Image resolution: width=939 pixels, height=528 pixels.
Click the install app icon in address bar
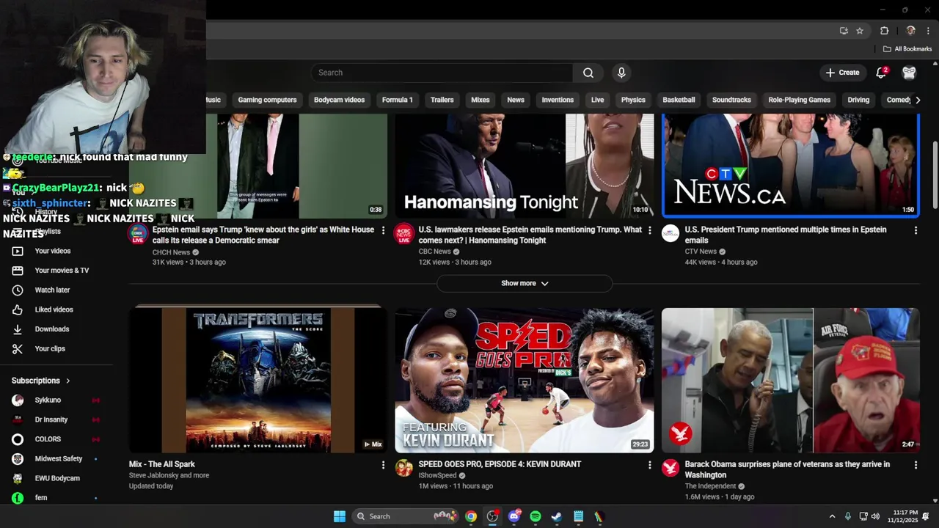click(x=844, y=31)
